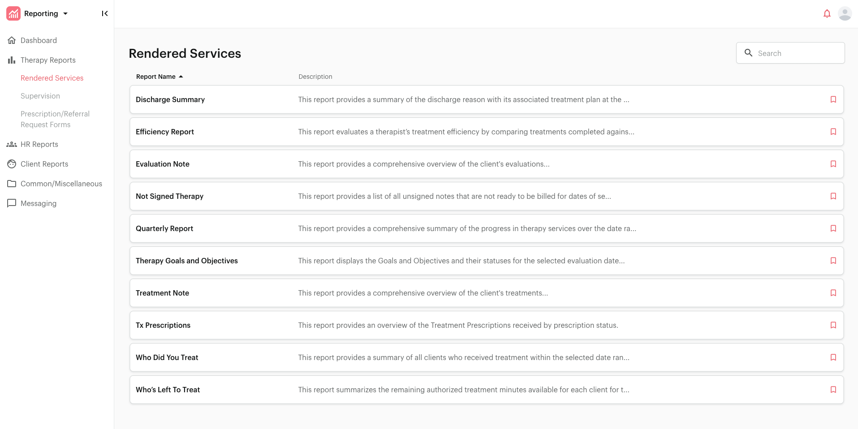Viewport: 858px width, 429px height.
Task: Go to Supervision reports
Action: 40,96
